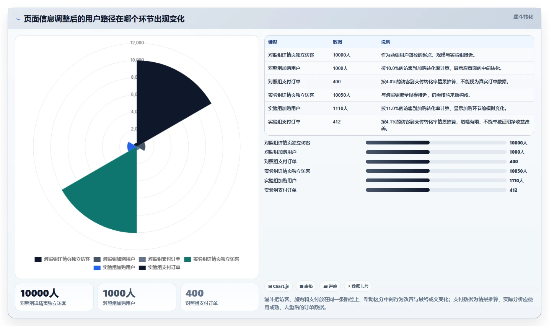Click the icon inside Chart.js chip
The image size is (549, 326).
coord(270,286)
